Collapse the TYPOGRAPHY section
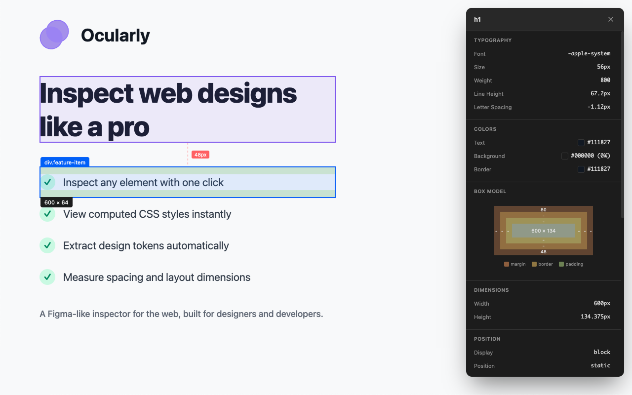 [x=493, y=40]
